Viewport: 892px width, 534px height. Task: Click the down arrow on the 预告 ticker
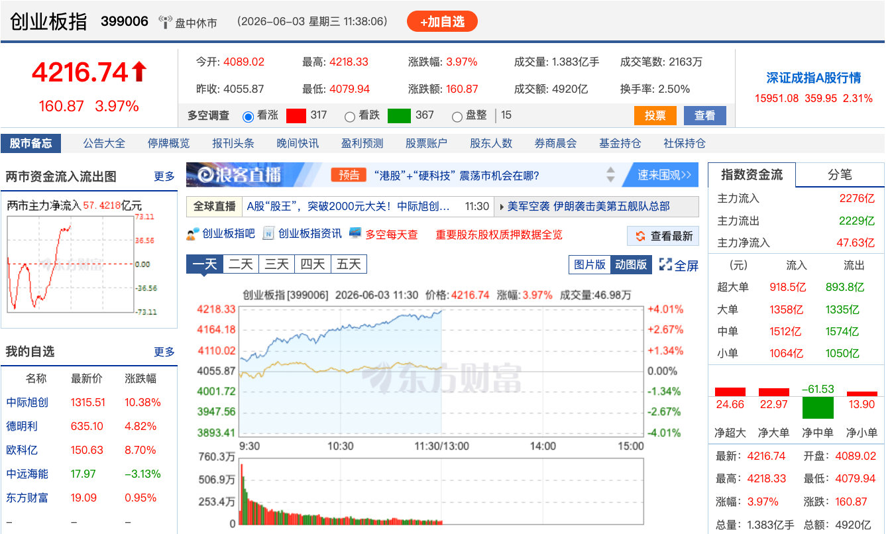click(x=611, y=180)
